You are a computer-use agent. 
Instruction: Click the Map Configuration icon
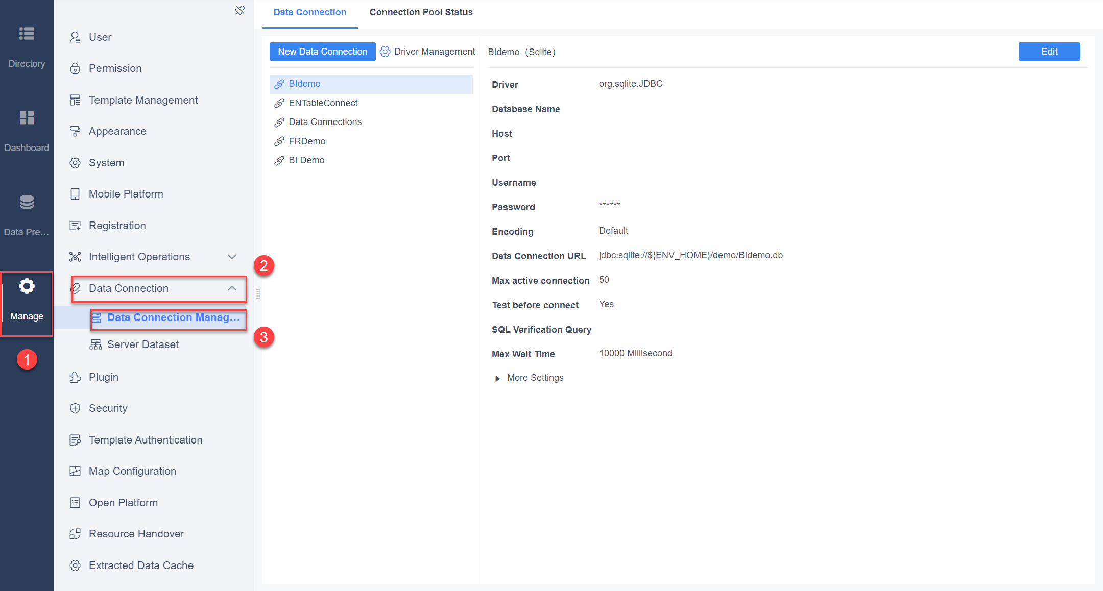pyautogui.click(x=75, y=471)
